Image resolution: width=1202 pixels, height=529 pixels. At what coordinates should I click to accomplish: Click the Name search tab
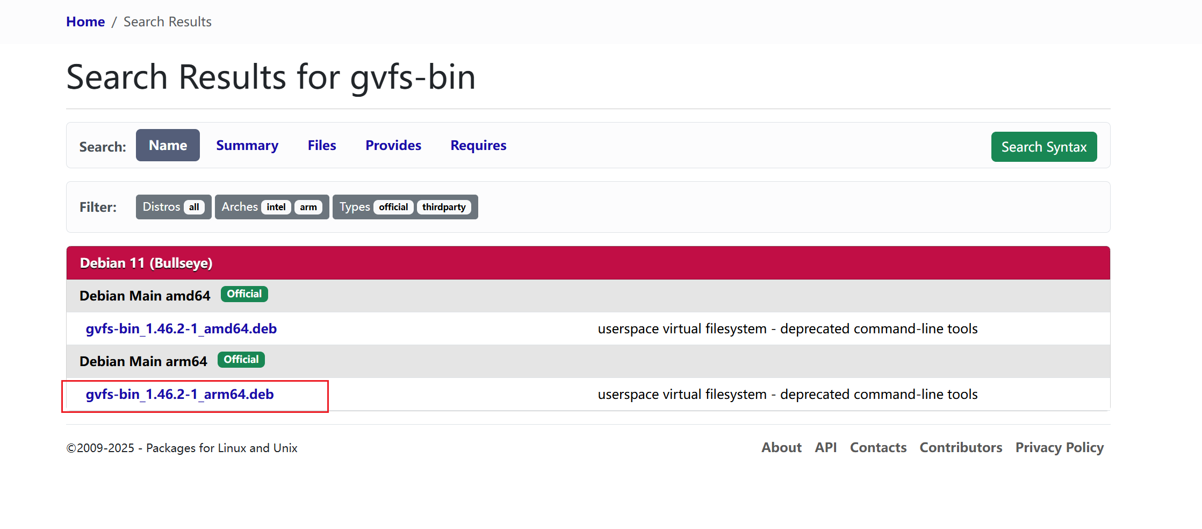[x=168, y=145]
